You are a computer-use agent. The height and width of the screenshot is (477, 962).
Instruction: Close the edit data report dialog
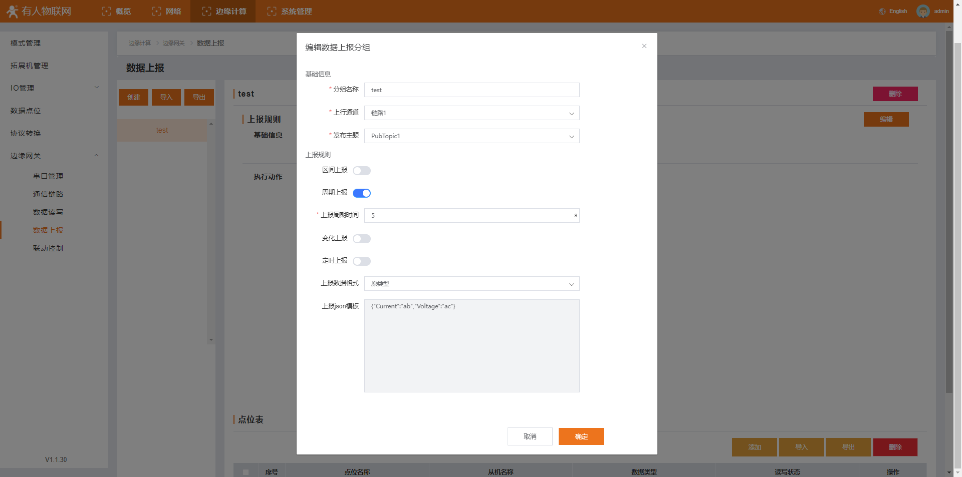[644, 46]
